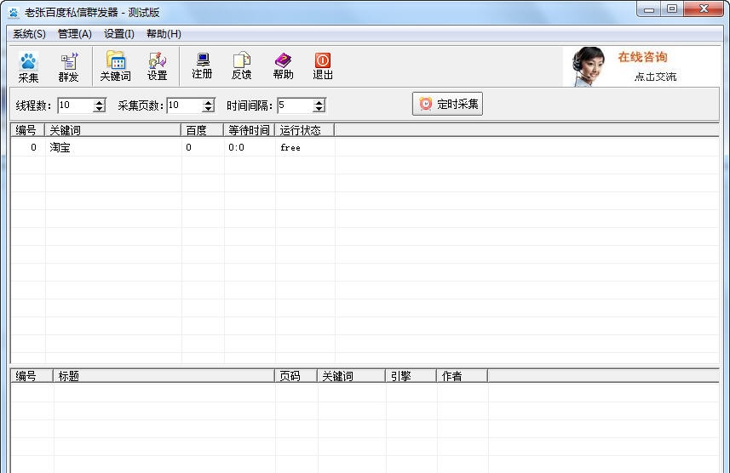Viewport: 730px width, 473px height.
Task: Increase the 线程数 thread count spinner
Action: pos(100,102)
